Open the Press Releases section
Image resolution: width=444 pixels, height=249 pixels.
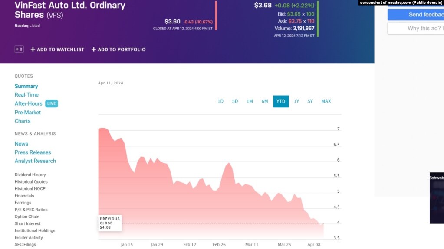coord(33,152)
